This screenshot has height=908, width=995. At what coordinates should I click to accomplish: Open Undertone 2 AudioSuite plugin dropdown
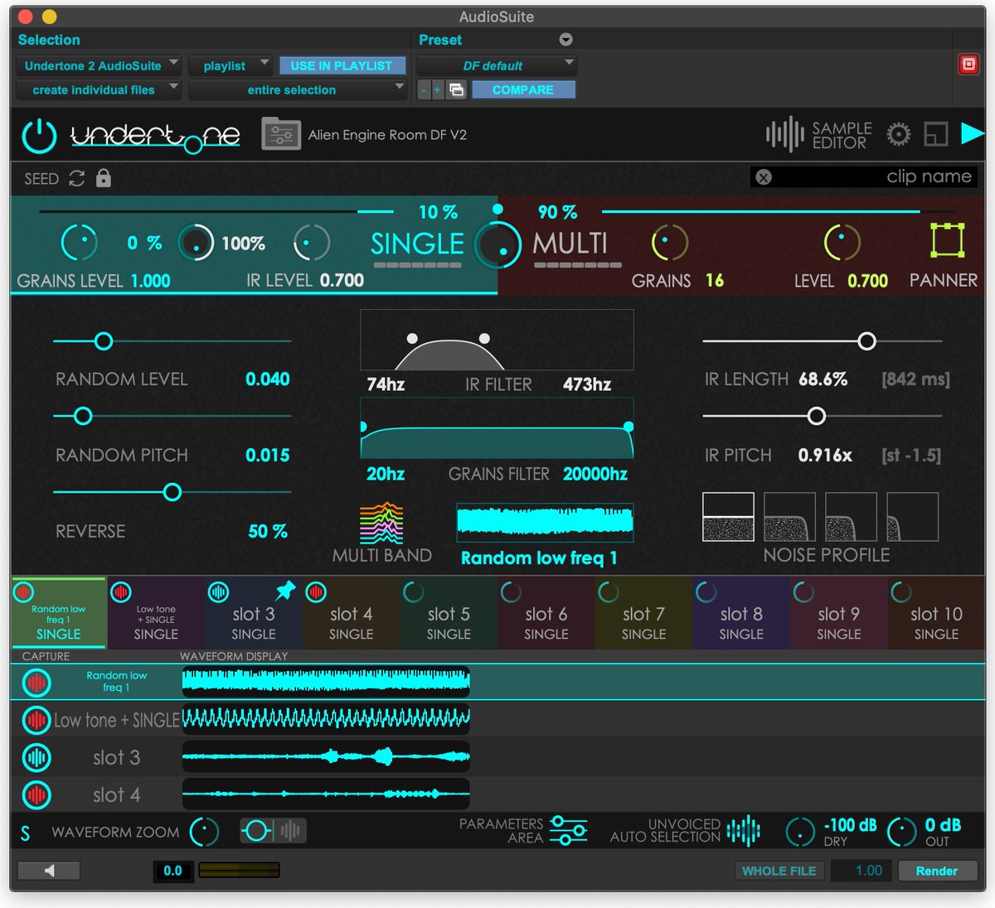(99, 65)
